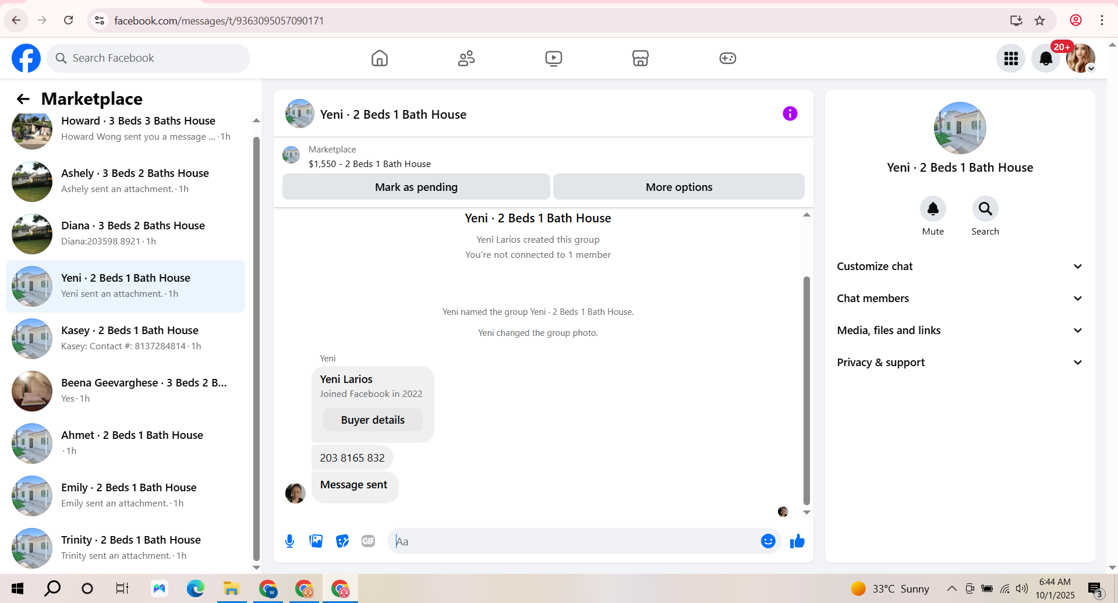Open the Marketplace storefront icon
Screen dimensions: 1118x603
coord(641,58)
